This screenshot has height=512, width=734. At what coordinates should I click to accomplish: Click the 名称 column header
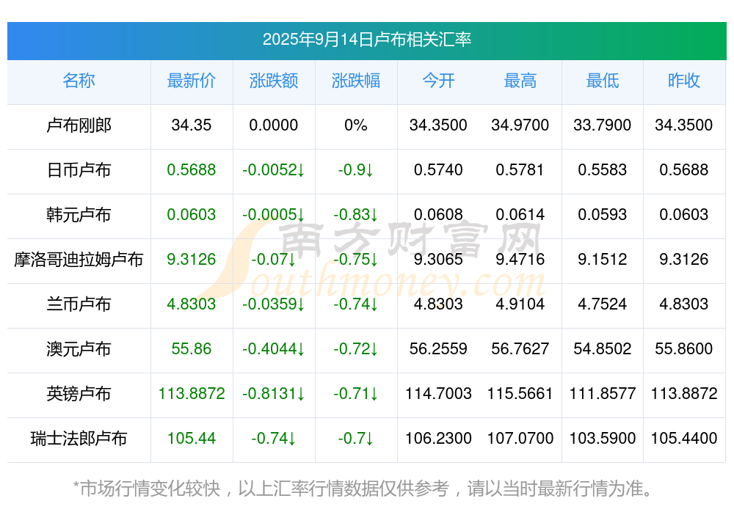(x=79, y=81)
